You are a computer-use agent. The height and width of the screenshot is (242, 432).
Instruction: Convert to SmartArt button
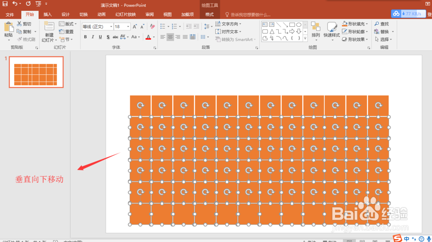(x=235, y=39)
